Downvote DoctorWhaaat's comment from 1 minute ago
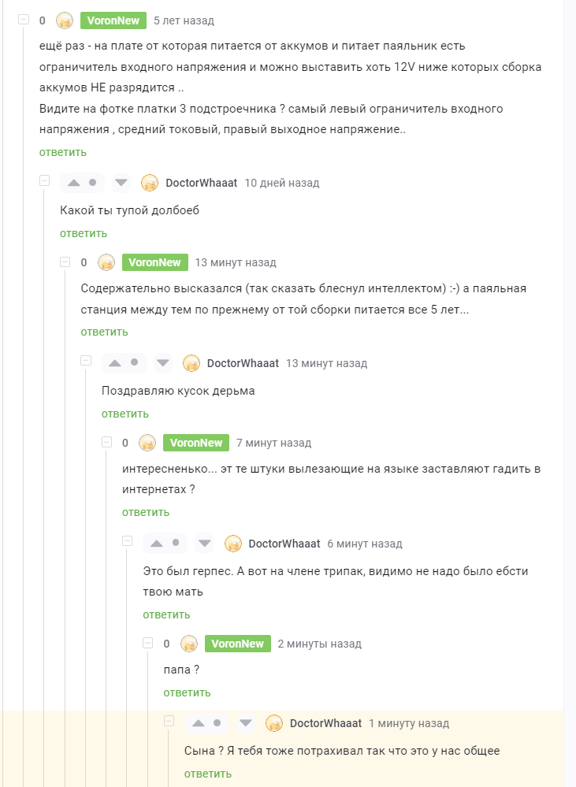This screenshot has height=787, width=576. tap(246, 723)
